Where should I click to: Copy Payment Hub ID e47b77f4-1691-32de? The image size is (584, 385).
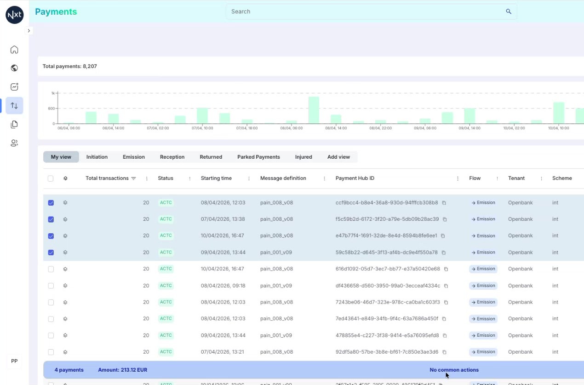[443, 236]
